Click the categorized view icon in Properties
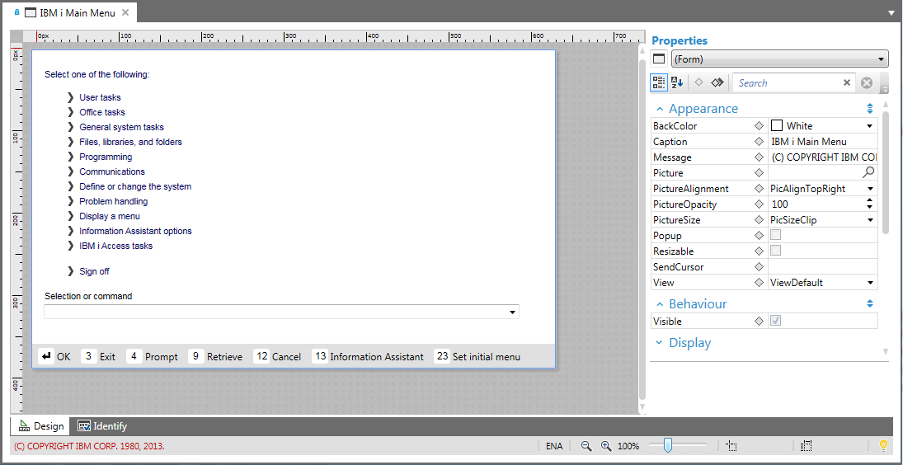 (x=659, y=83)
